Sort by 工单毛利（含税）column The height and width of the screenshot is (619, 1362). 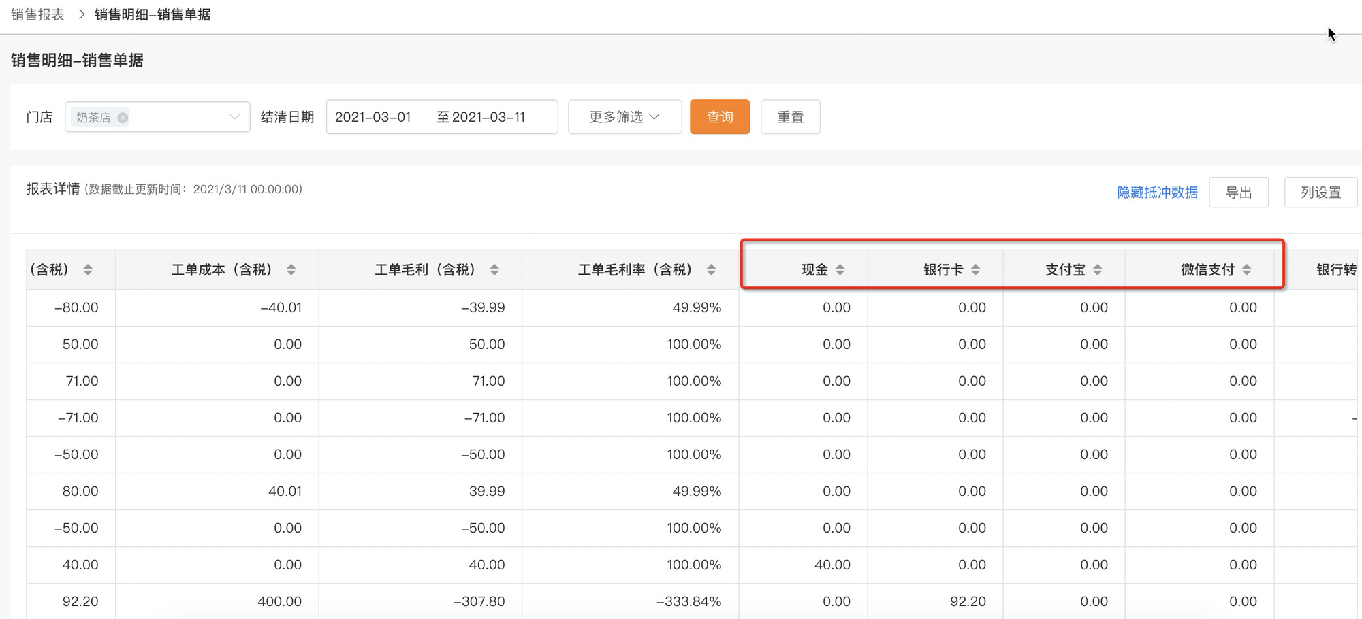pyautogui.click(x=494, y=270)
